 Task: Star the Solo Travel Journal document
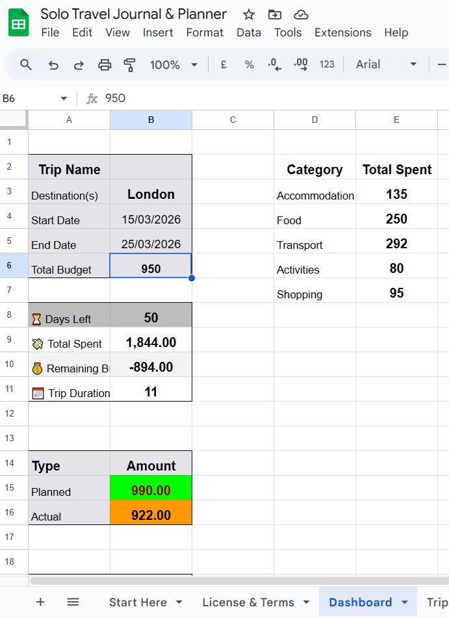[x=249, y=14]
